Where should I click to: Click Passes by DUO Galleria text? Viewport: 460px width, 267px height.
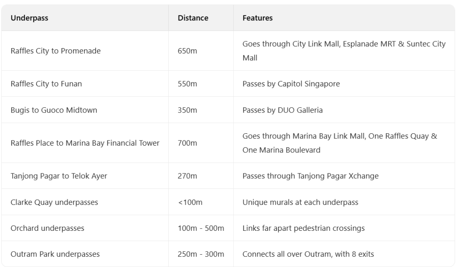282,110
